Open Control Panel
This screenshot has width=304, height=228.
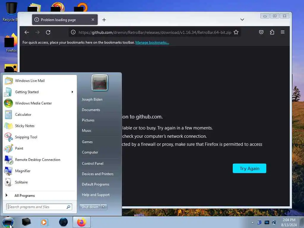[x=93, y=164]
